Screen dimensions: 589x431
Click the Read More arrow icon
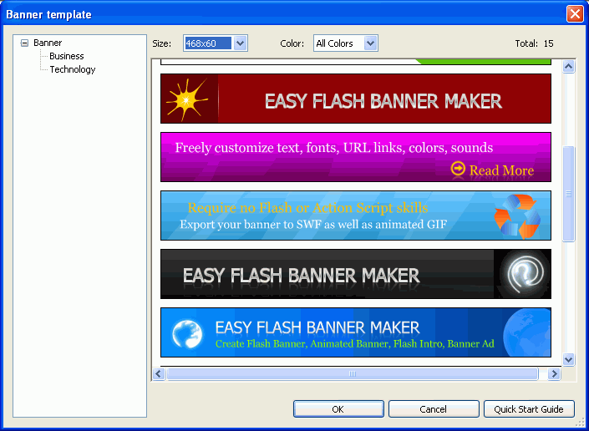(458, 169)
